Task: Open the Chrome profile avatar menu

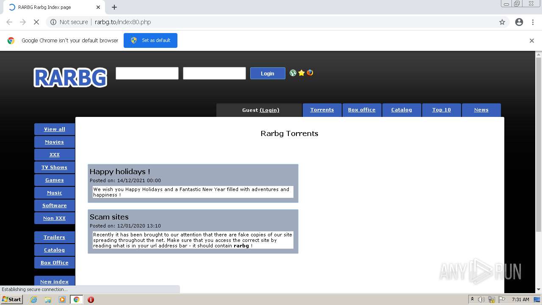Action: [x=519, y=22]
